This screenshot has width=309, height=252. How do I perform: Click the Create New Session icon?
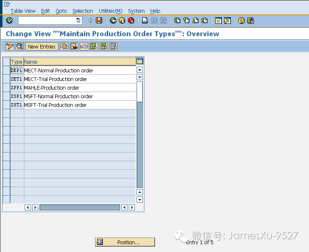point(218,21)
